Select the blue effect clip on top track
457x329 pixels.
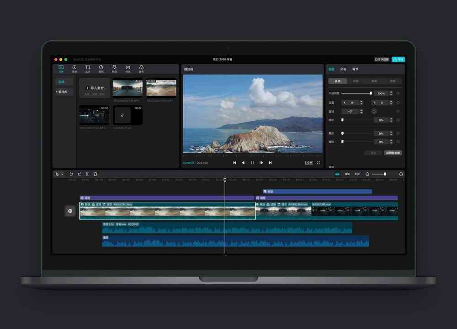point(318,191)
